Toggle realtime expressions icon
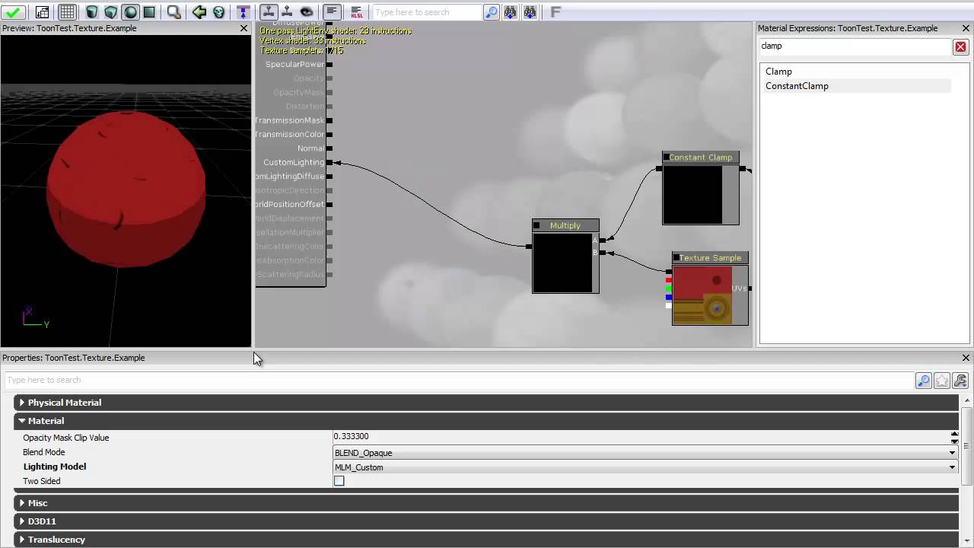This screenshot has width=974, height=548. click(x=288, y=12)
